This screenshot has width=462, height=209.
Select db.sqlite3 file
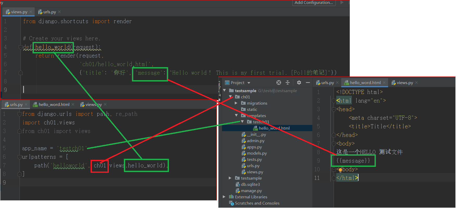pyautogui.click(x=250, y=184)
